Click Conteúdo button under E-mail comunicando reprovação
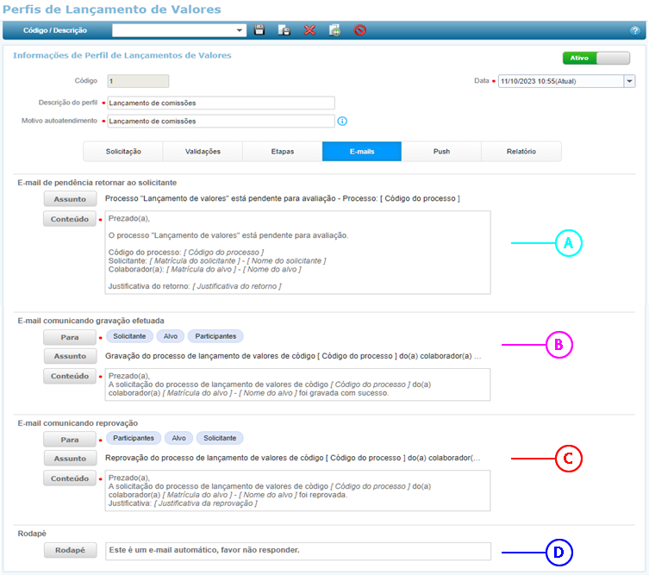 point(70,478)
